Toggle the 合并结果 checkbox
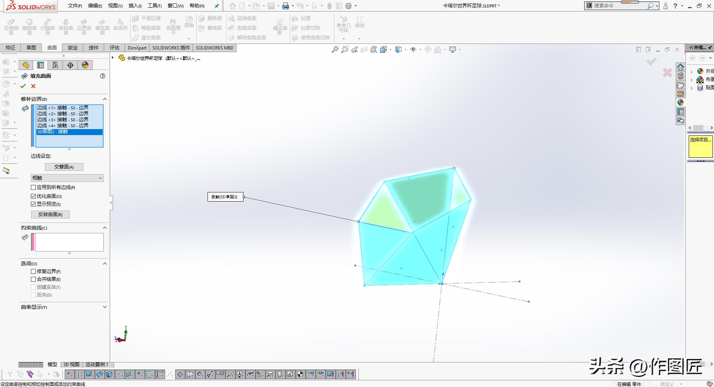This screenshot has height=387, width=714. coord(33,279)
